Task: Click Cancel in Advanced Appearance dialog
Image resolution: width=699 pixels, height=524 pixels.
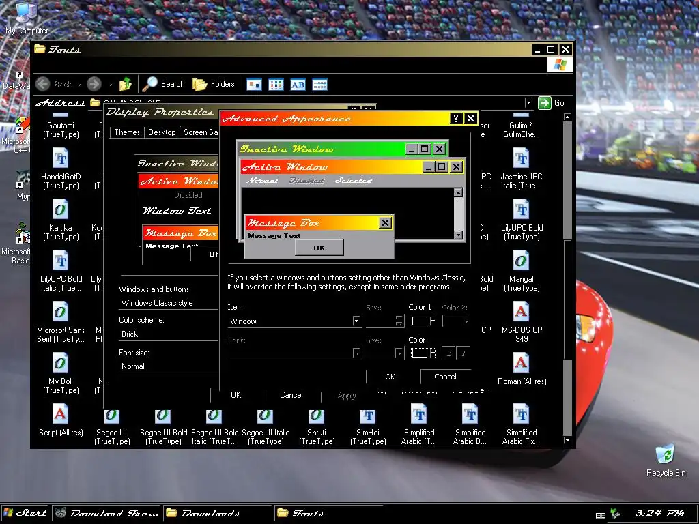Action: point(445,377)
